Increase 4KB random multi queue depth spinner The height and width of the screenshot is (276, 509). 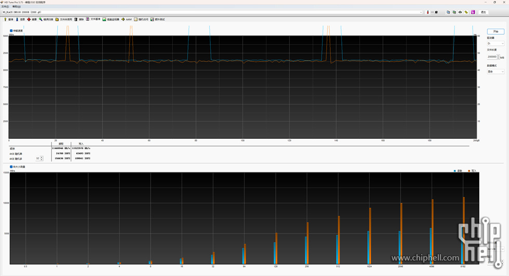[x=42, y=157]
